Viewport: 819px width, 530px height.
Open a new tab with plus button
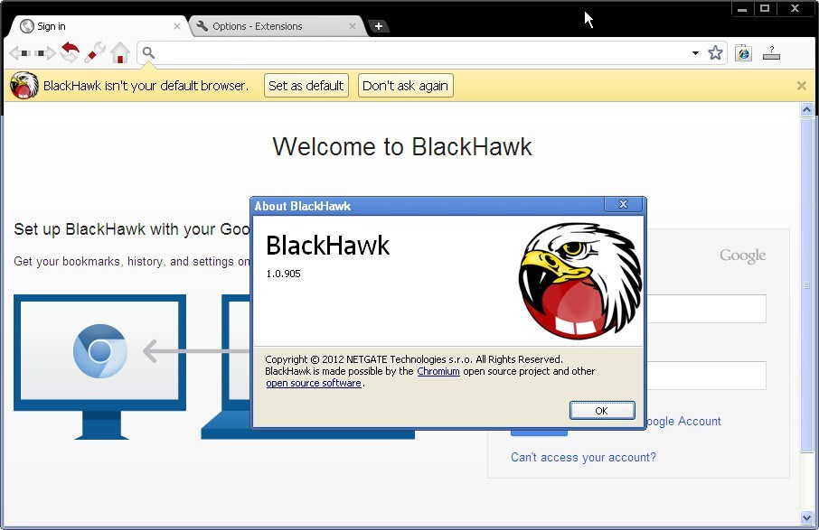(379, 26)
